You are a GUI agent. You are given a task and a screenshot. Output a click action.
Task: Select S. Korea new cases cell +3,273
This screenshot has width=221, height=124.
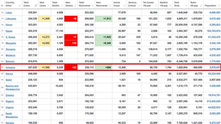[44, 37]
